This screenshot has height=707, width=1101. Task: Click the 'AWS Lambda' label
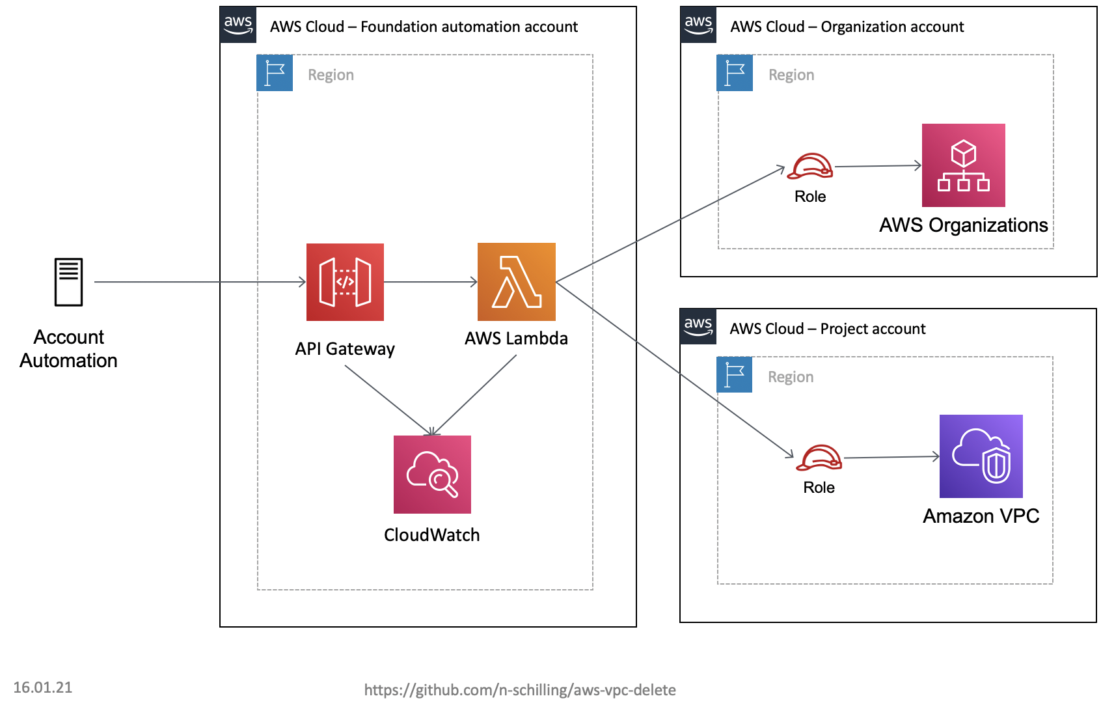[x=517, y=339]
